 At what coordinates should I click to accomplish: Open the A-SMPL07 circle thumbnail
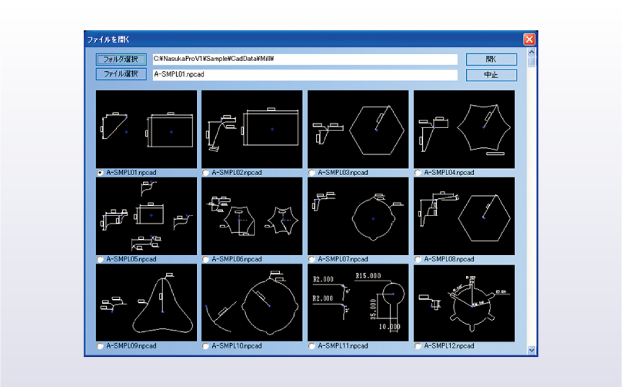coord(358,216)
